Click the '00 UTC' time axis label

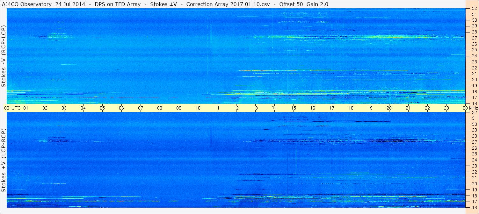pyautogui.click(x=12, y=108)
